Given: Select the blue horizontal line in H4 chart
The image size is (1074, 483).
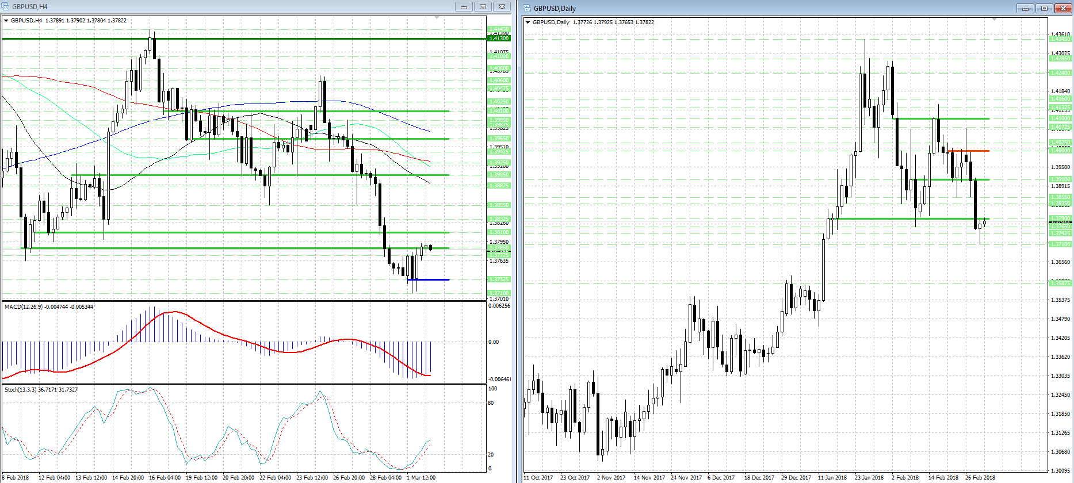Looking at the screenshot, I should click(x=428, y=279).
